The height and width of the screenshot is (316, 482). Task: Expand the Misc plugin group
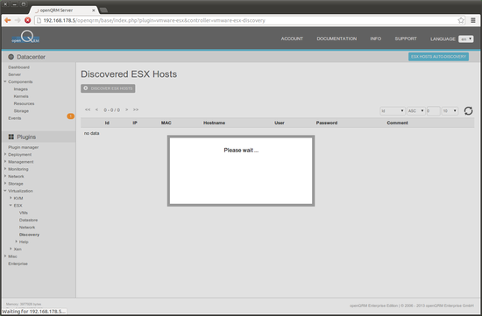[x=5, y=256]
